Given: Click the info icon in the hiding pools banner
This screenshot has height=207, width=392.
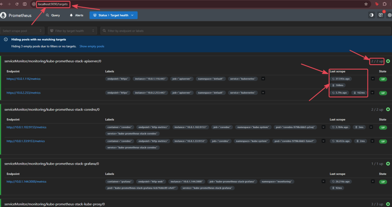Looking at the screenshot, I should (6, 40).
